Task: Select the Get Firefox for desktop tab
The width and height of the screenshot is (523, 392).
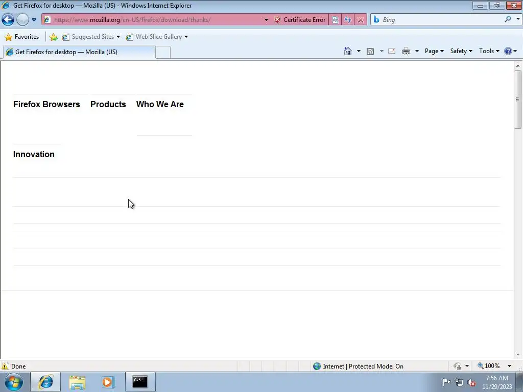Action: tap(79, 52)
